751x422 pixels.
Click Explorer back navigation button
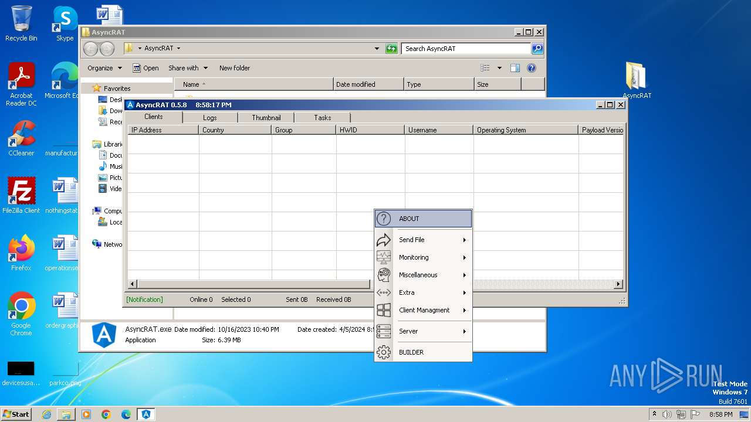[x=90, y=49]
